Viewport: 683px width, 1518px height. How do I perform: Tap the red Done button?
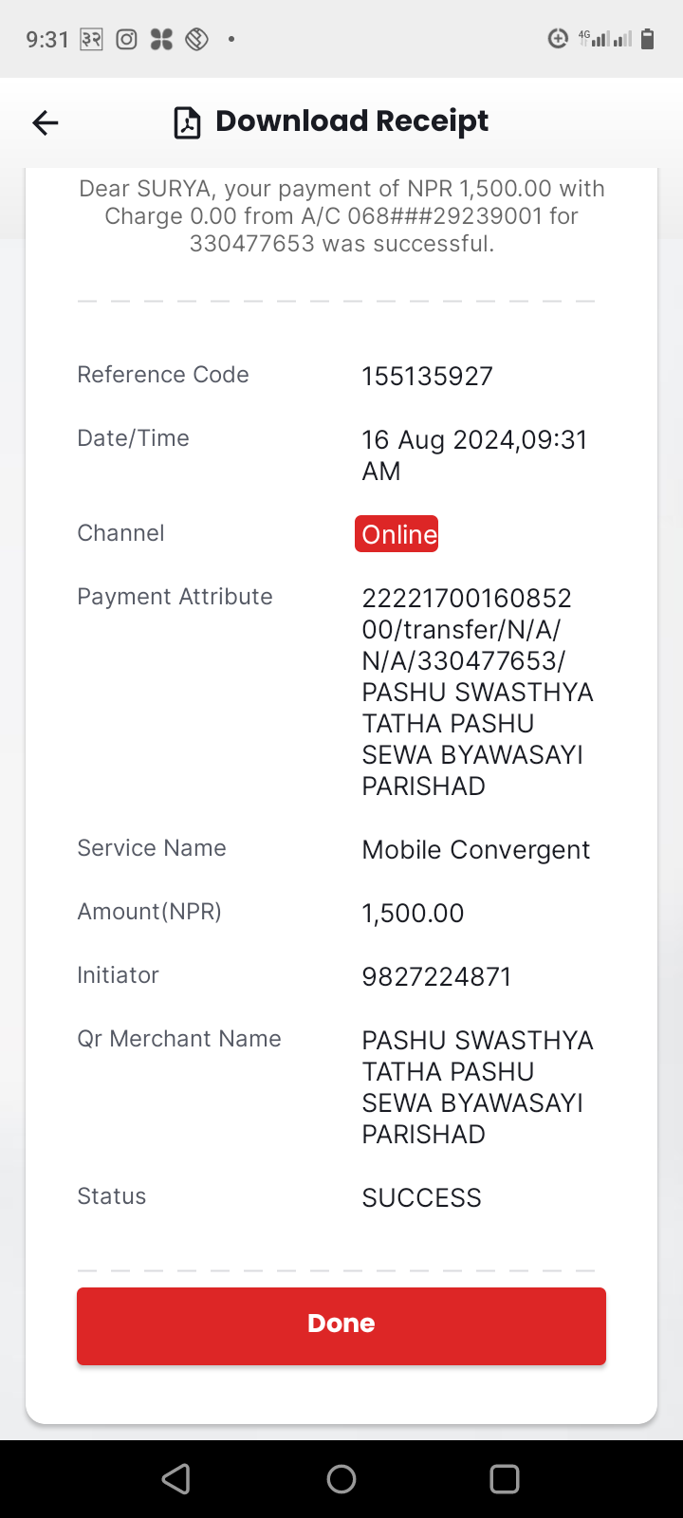[341, 1325]
